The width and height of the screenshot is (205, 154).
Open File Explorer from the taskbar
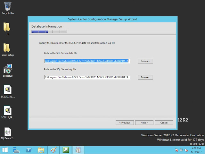(x=41, y=150)
